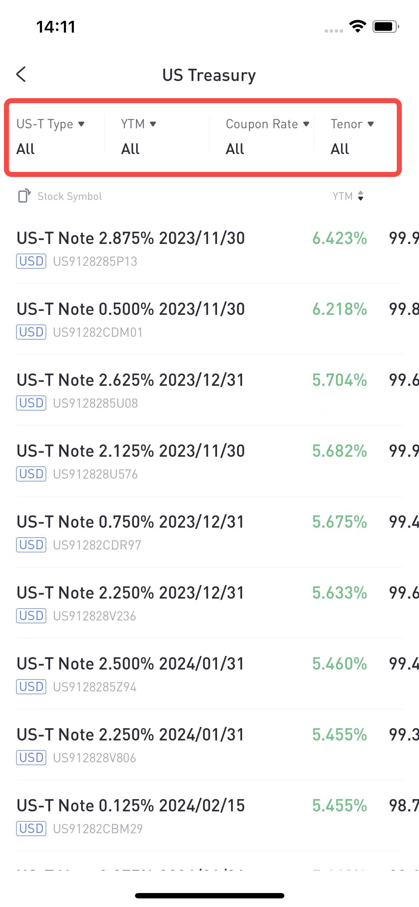
Task: Open US-T Note 0.125% 2024/02/15
Action: click(209, 816)
